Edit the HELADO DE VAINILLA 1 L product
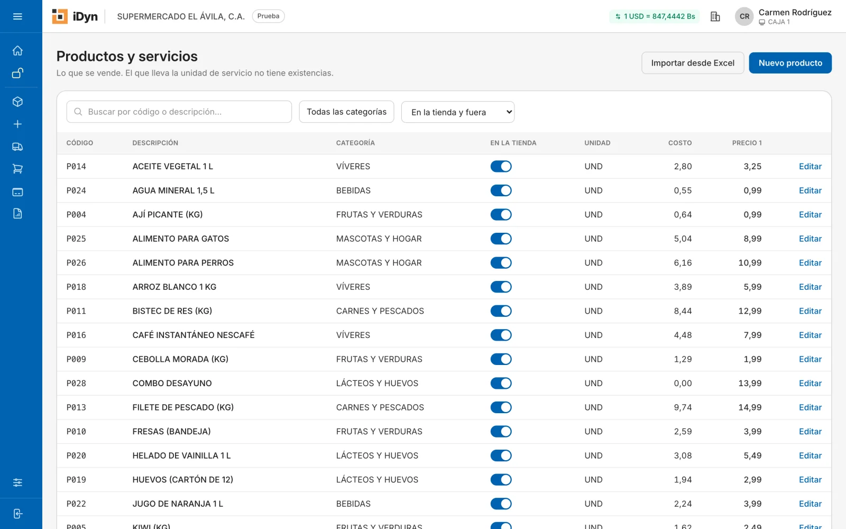 810,456
